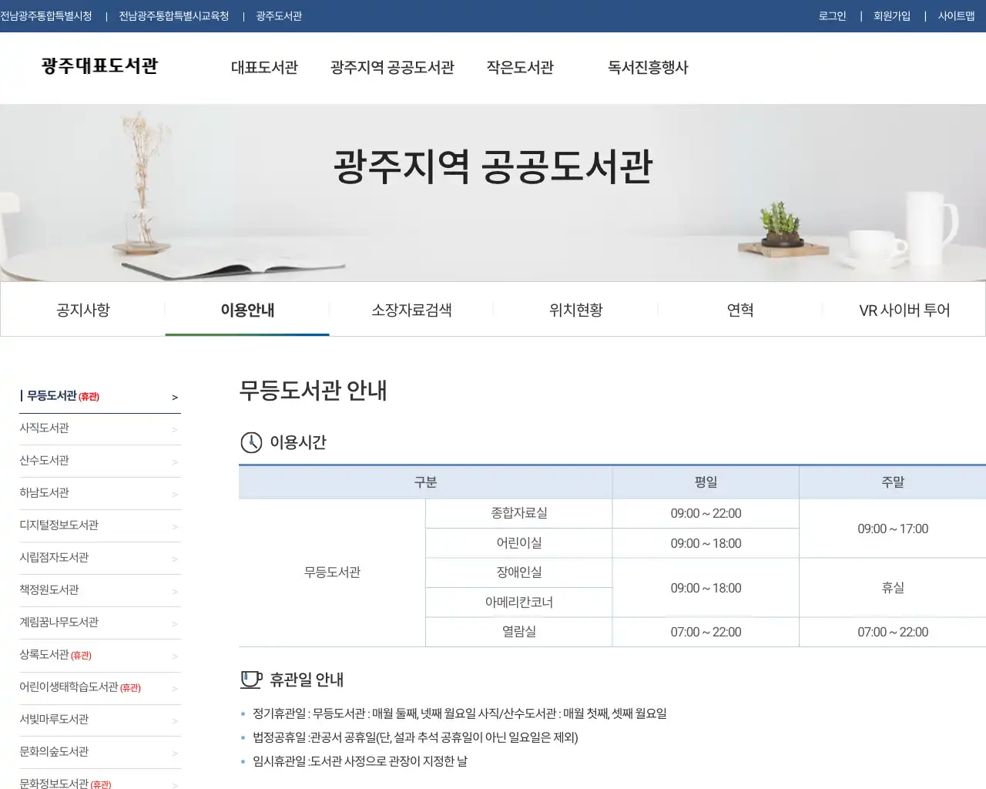Switch to the 소장자료검색 tab
The width and height of the screenshot is (986, 789).
pos(411,310)
